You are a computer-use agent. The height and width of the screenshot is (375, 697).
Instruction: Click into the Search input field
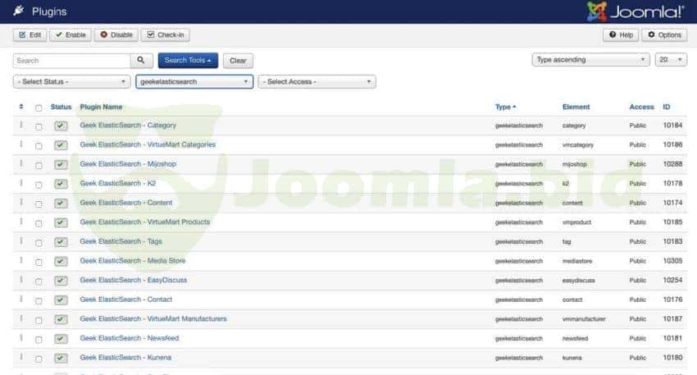click(x=71, y=61)
